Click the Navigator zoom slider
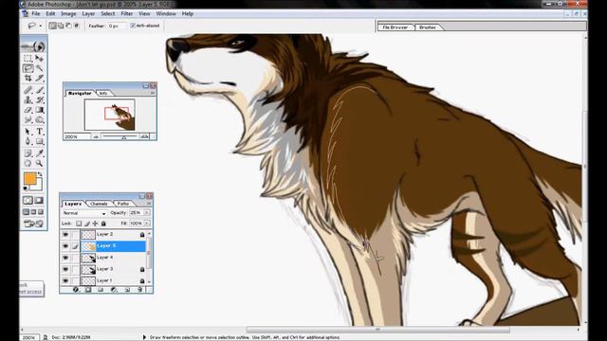The height and width of the screenshot is (341, 607). pos(123,136)
